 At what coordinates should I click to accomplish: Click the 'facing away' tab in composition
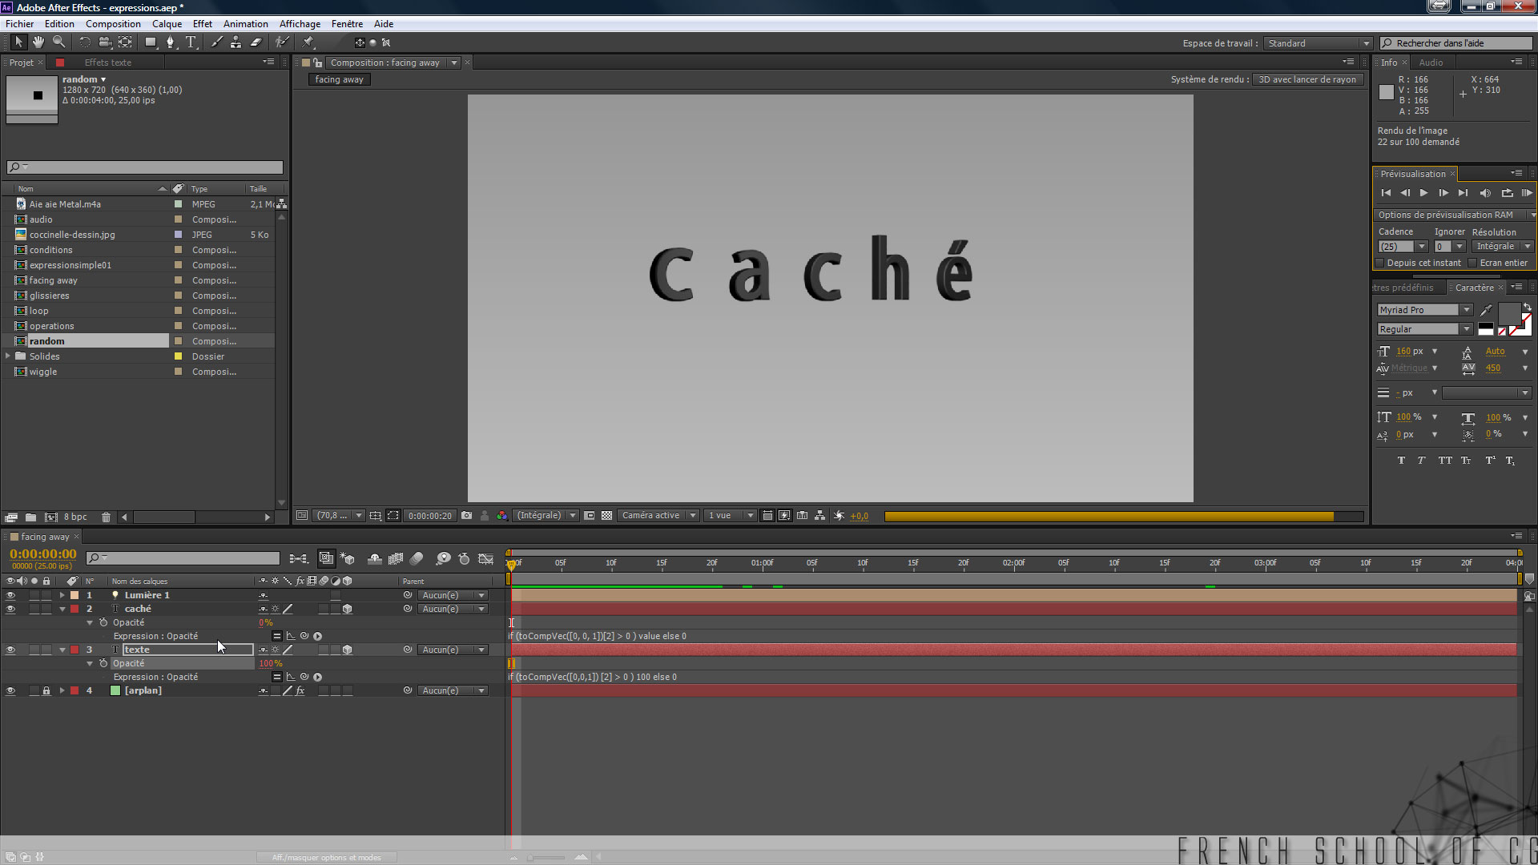pyautogui.click(x=338, y=79)
